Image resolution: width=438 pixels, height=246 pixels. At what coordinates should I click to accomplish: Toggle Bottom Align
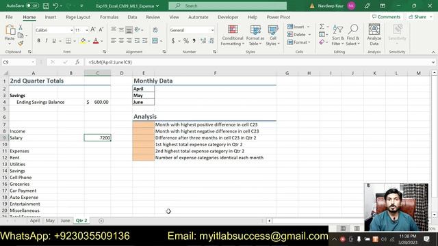pyautogui.click(x=129, y=29)
